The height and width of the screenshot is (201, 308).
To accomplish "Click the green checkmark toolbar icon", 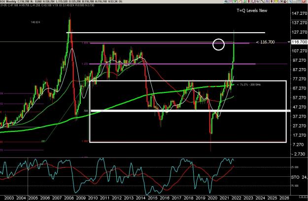I will tap(235, 1).
